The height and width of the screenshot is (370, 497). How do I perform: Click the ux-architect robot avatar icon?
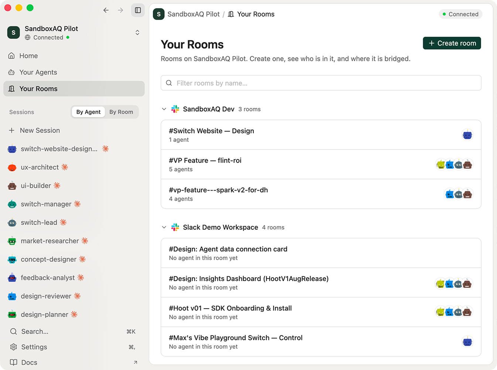click(x=12, y=167)
